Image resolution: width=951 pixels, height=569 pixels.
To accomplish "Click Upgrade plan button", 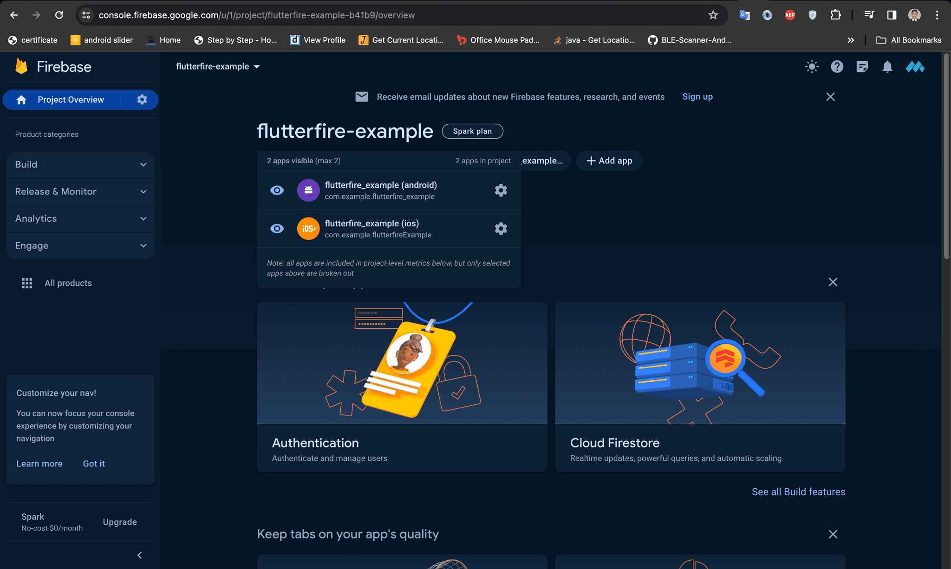I will (x=120, y=522).
